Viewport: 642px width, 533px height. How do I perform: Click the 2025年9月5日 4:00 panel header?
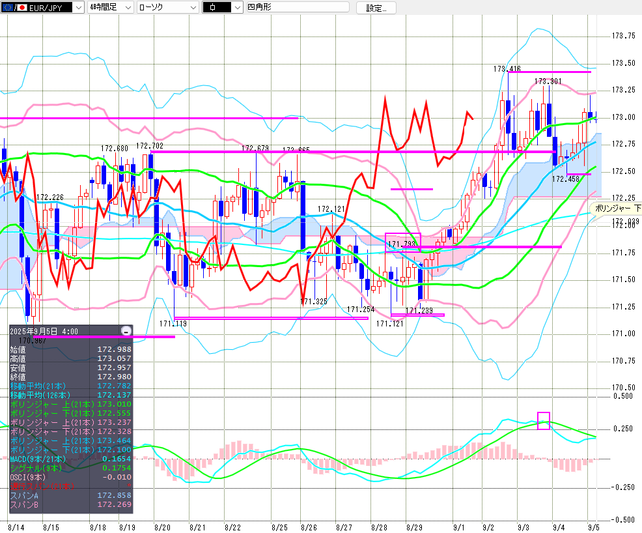coord(44,331)
